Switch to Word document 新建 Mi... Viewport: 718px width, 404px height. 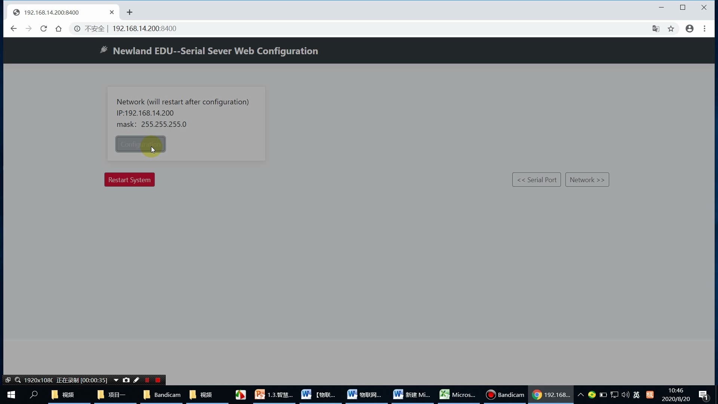coord(412,395)
